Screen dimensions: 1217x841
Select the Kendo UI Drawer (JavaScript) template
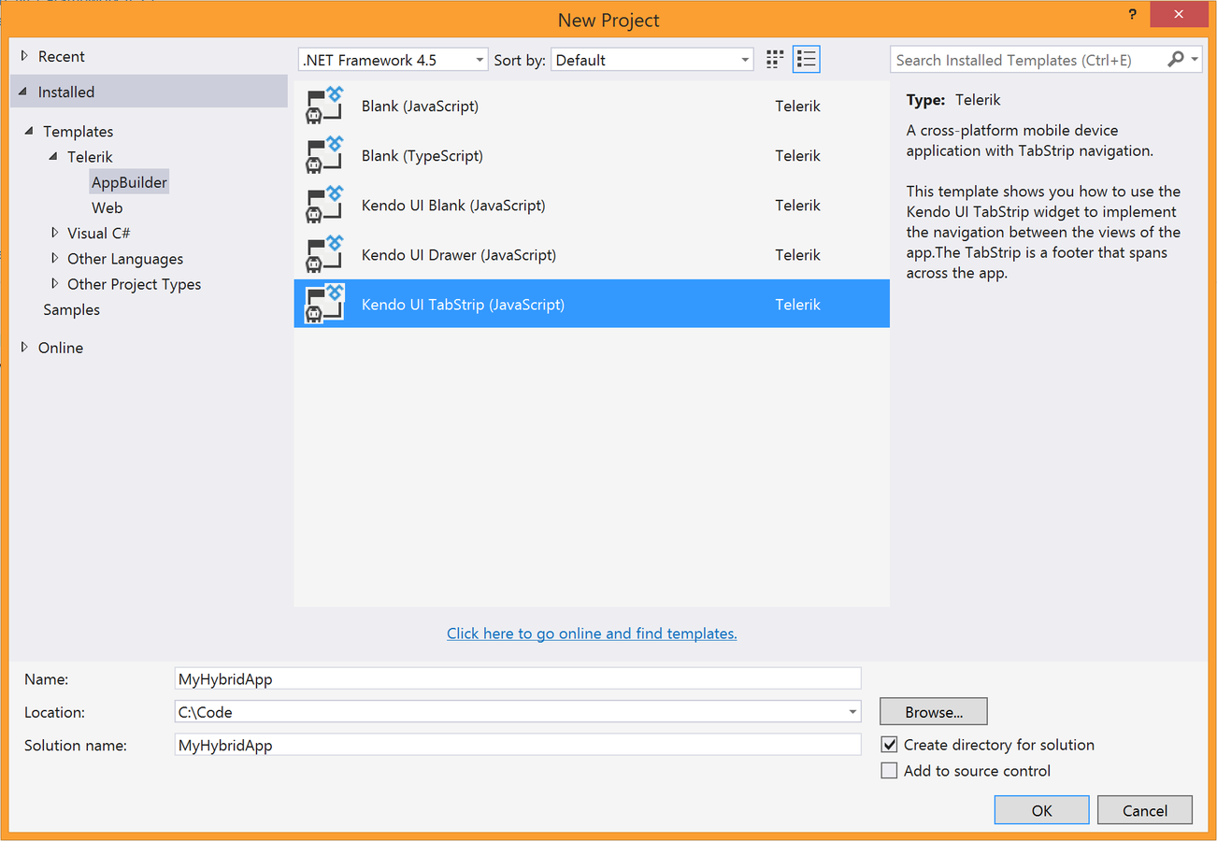pyautogui.click(x=592, y=254)
